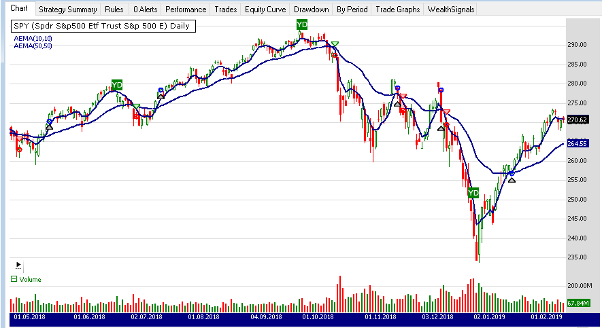Open the Trades tab
Screen dimensions: 602x328
tap(226, 10)
